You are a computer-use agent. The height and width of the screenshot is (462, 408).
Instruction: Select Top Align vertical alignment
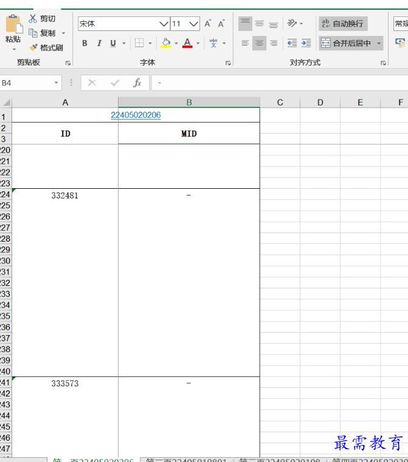tap(245, 24)
